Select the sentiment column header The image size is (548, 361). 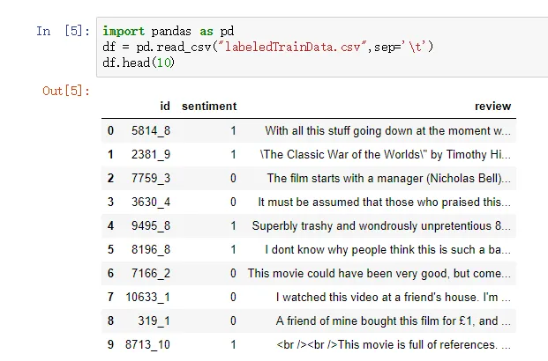coord(209,106)
